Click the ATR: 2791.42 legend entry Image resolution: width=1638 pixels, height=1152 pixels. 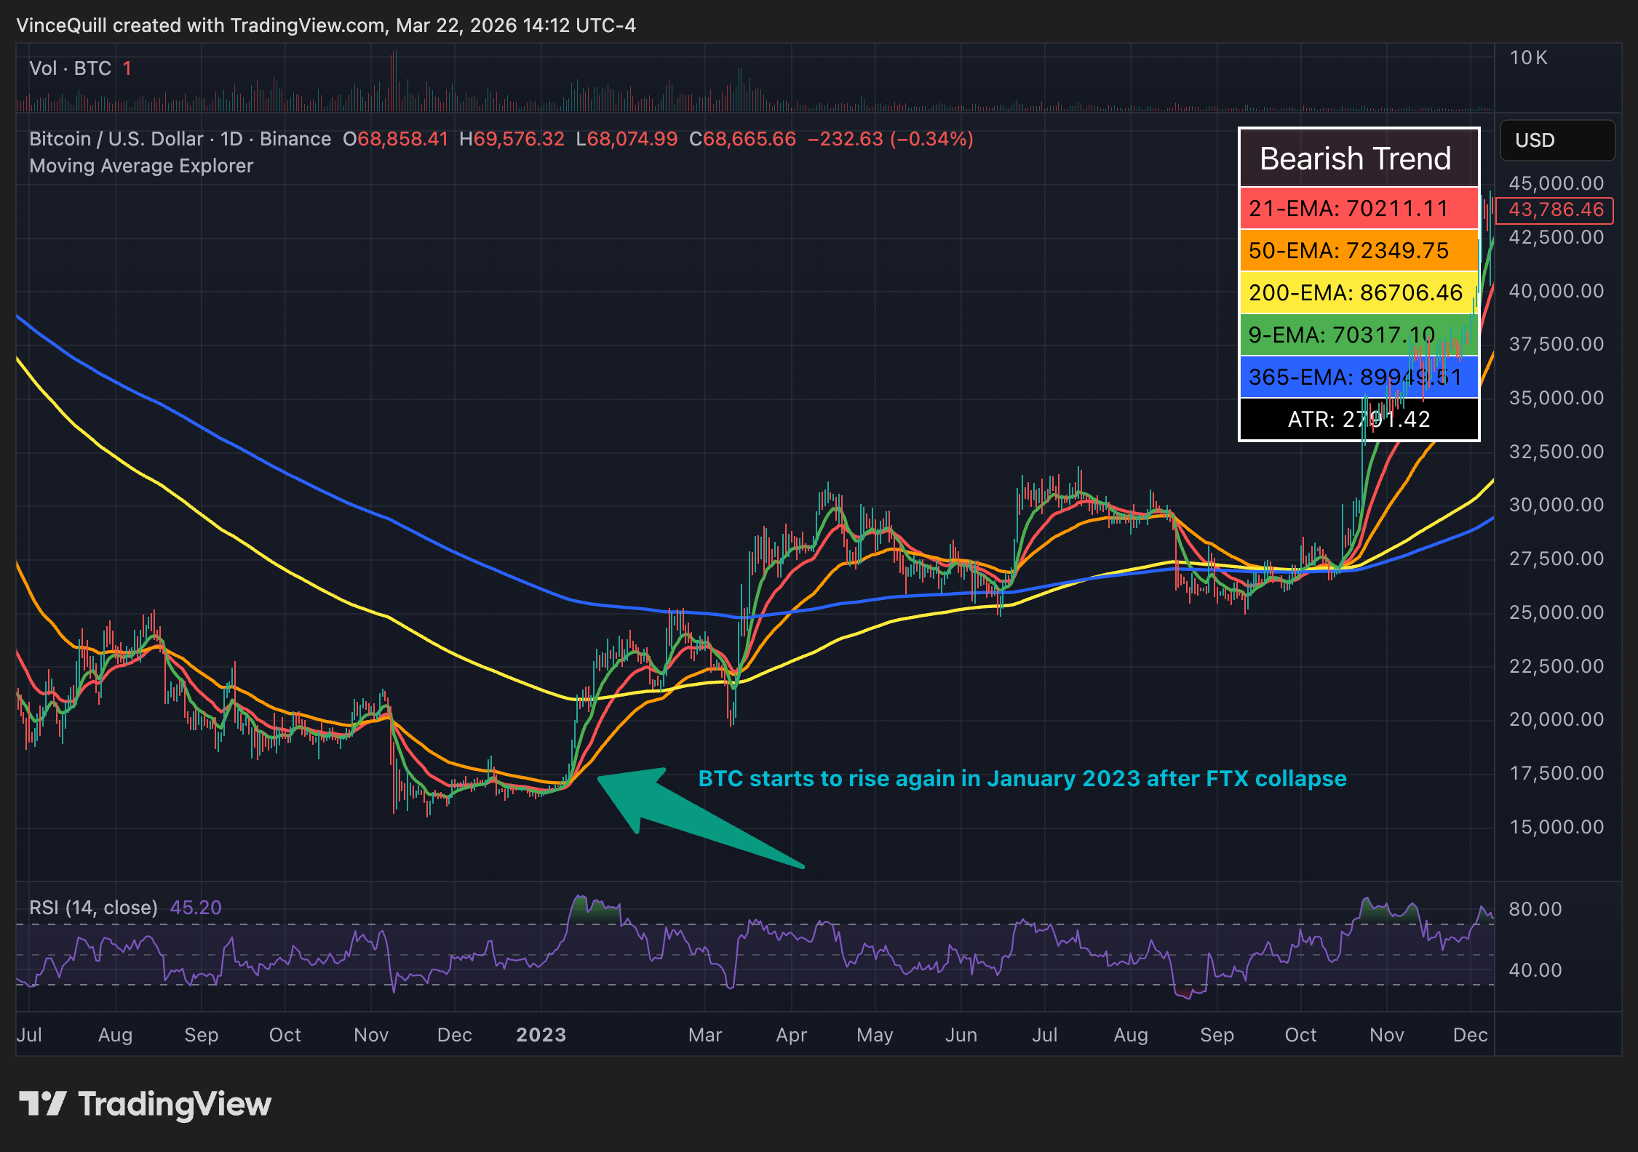[x=1357, y=420]
